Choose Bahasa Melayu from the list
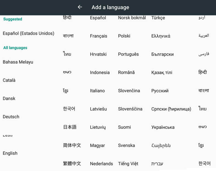The height and width of the screenshot is (171, 216). pyautogui.click(x=18, y=62)
